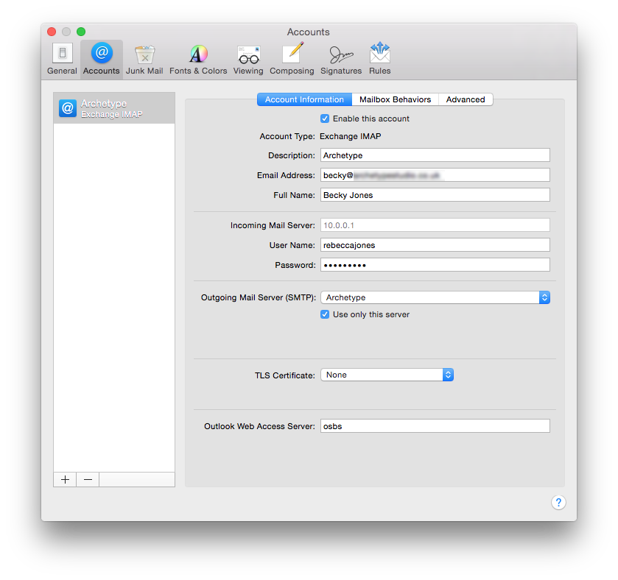The height and width of the screenshot is (580, 618).
Task: Close the Accounts window
Action: (52, 32)
